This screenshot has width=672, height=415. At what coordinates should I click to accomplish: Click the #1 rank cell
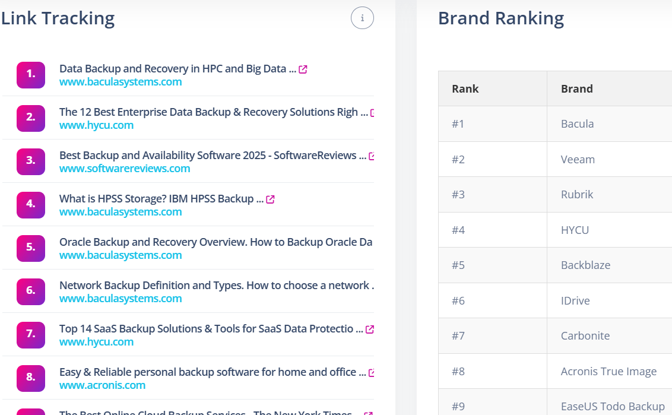[493, 124]
